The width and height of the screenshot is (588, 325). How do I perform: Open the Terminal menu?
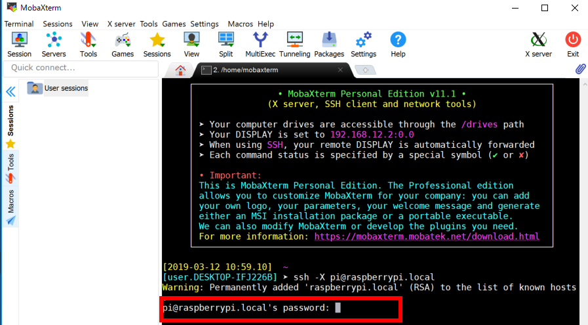19,24
